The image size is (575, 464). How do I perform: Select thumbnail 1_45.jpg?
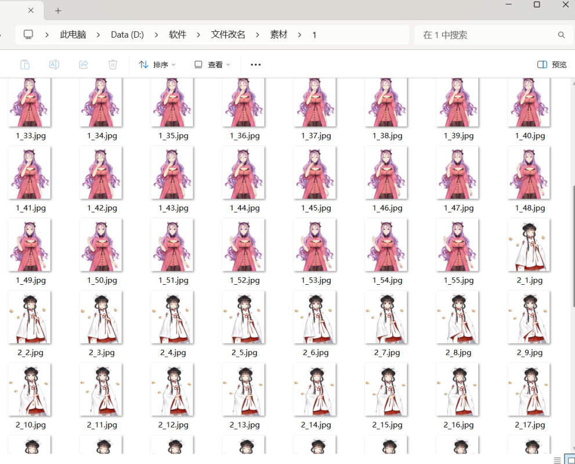[314, 173]
